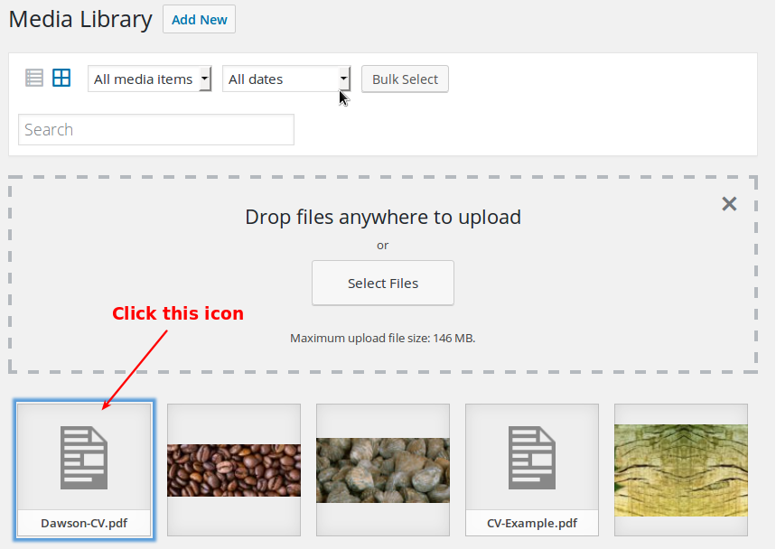
Task: Click the Maximum upload file size text
Action: coord(382,339)
